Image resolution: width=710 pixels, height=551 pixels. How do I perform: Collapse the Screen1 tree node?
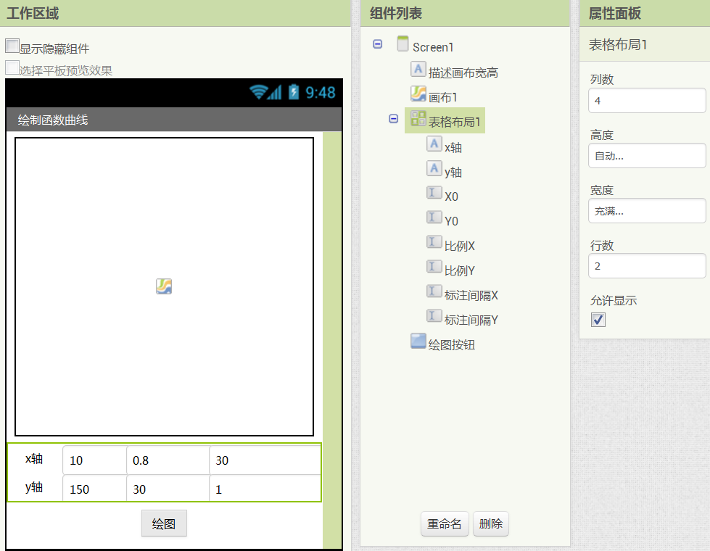pos(378,44)
